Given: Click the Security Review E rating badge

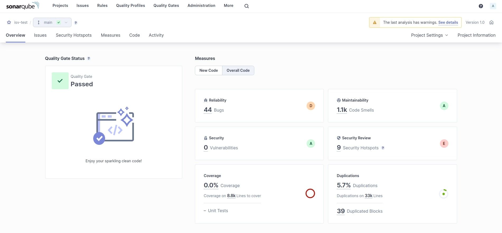Looking at the screenshot, I should click(x=444, y=144).
